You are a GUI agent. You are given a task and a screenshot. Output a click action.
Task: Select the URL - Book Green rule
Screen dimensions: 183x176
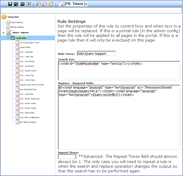coord(27,113)
